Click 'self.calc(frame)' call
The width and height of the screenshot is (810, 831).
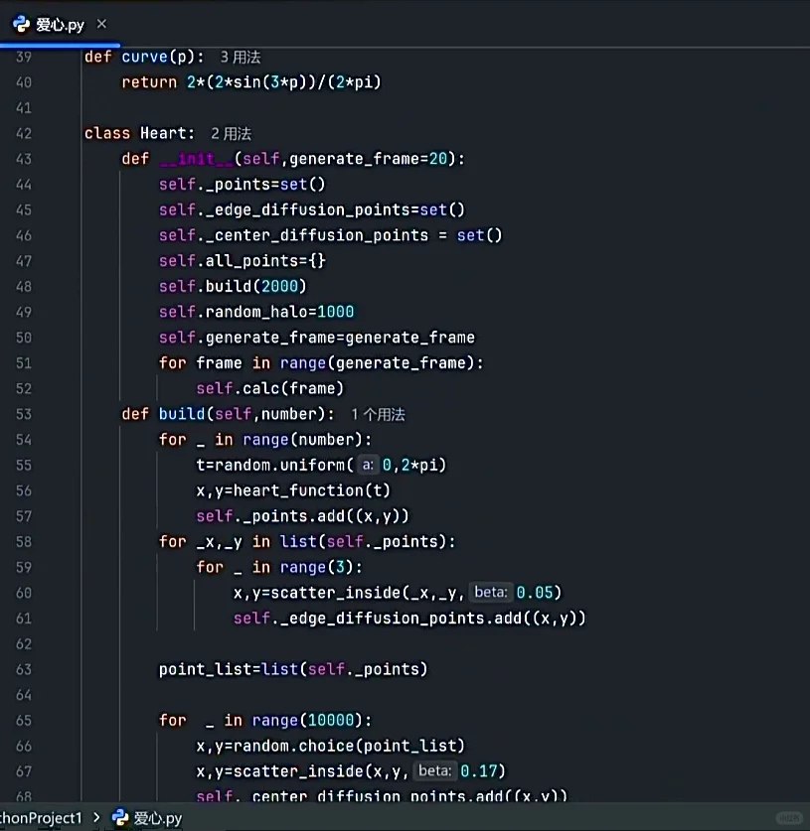click(270, 388)
